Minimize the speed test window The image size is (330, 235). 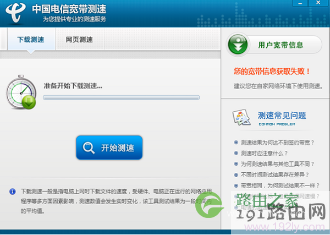click(300, 3)
